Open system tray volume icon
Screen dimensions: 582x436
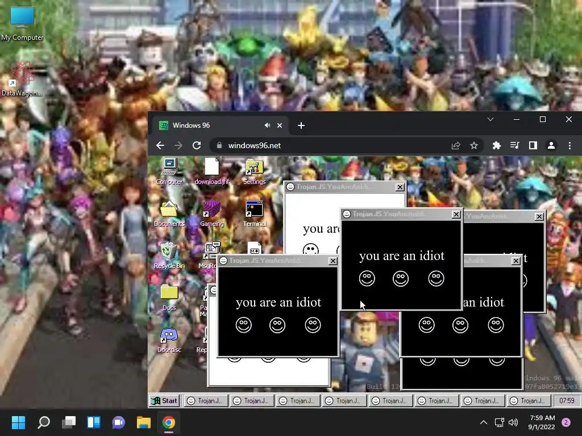pos(513,422)
